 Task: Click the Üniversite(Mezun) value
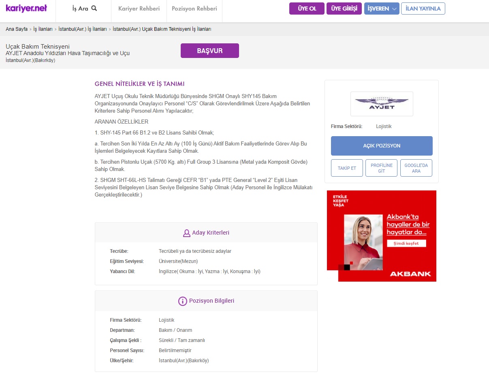[178, 261]
